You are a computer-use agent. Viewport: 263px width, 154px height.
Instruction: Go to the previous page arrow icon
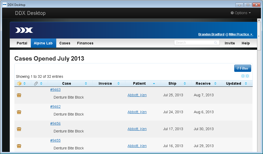click(x=243, y=76)
